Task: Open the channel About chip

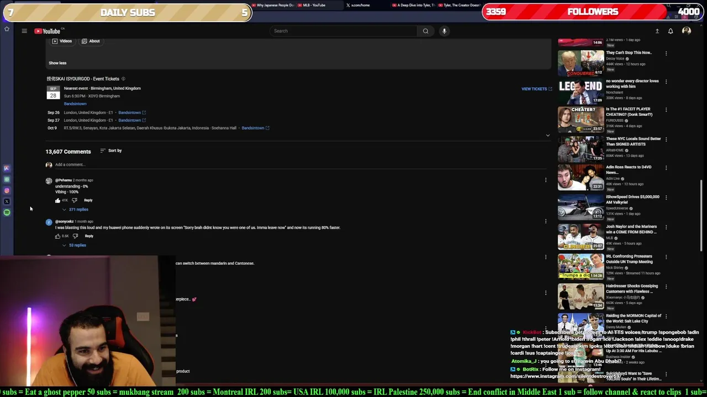Action: pos(91,41)
